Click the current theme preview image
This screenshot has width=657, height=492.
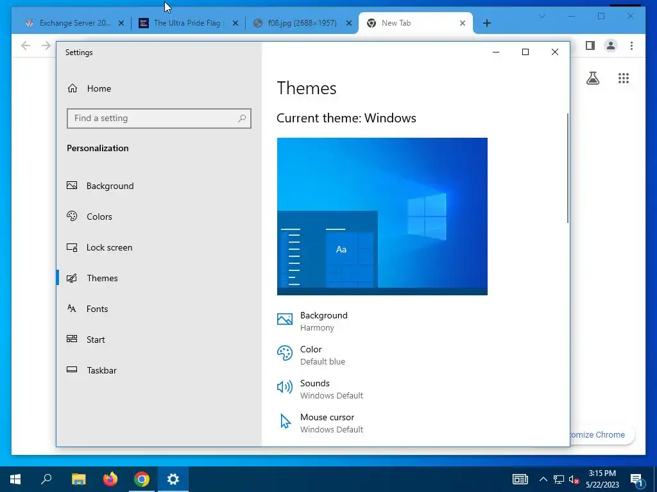(382, 217)
